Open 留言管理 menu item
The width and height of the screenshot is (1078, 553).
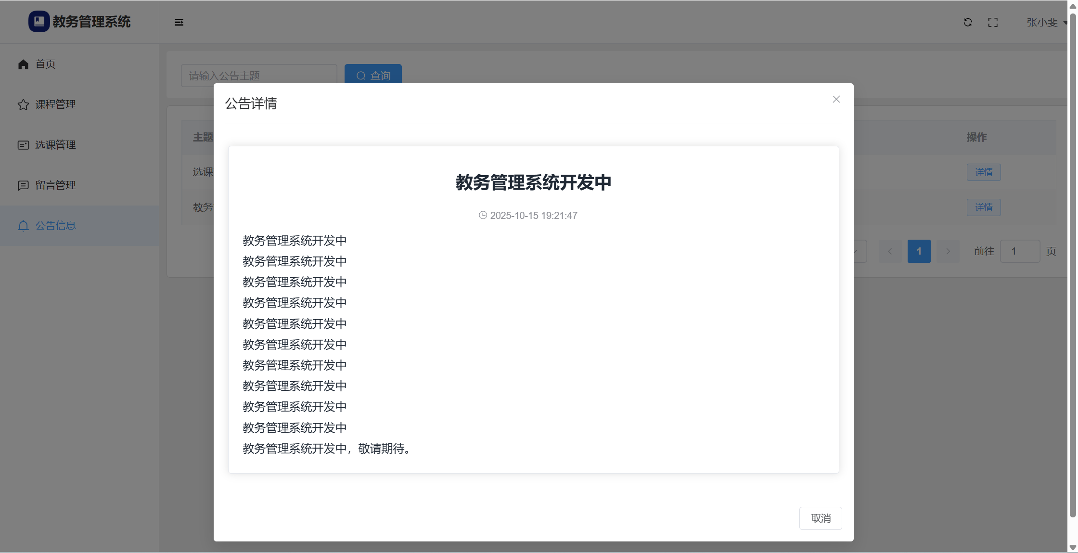click(55, 185)
